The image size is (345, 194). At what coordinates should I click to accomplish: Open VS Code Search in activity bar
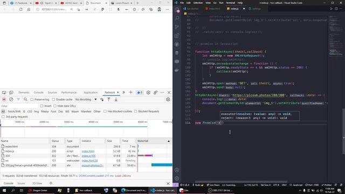177,18
